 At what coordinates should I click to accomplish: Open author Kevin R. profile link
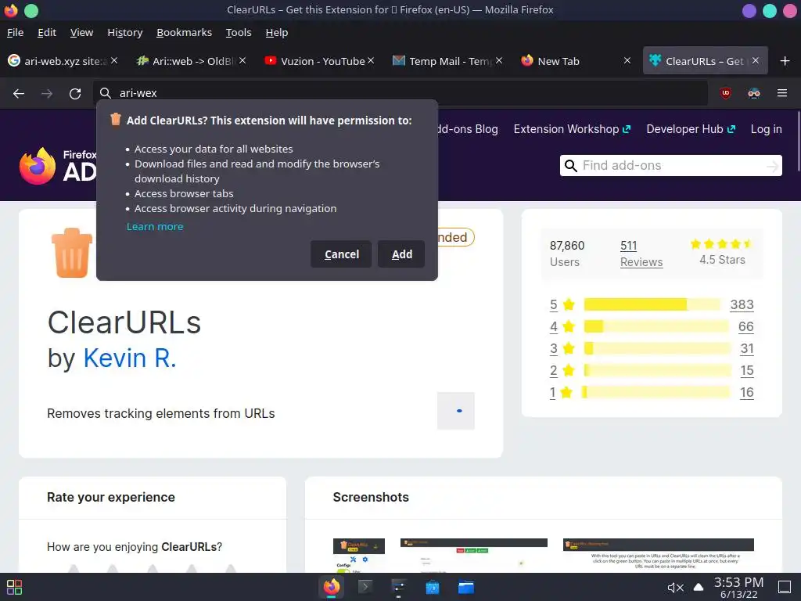130,358
